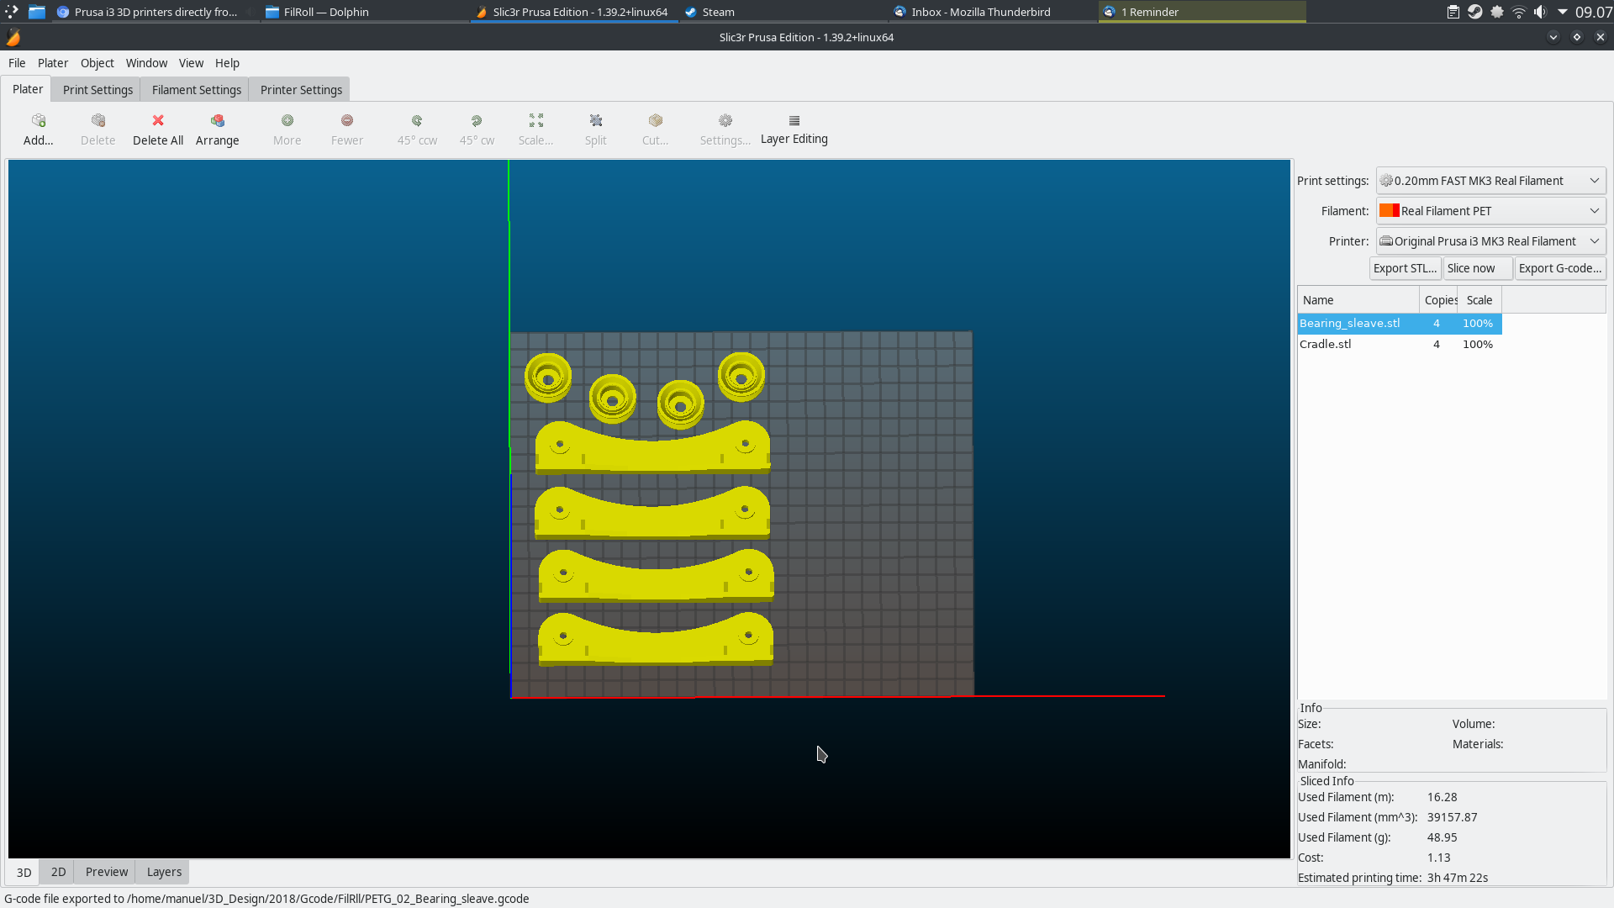Viewport: 1614px width, 908px height.
Task: Click the Used Filament (mm^3) value 39157.87
Action: tap(1453, 817)
